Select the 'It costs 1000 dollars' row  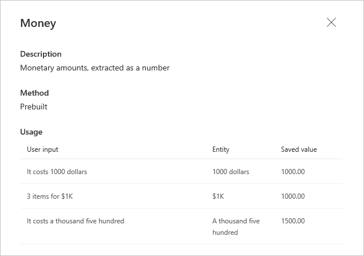click(x=57, y=171)
